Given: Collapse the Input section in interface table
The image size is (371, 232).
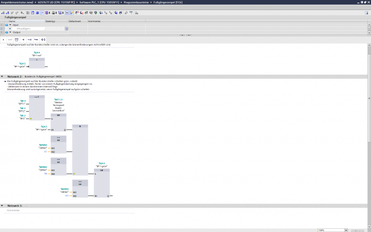Looking at the screenshot, I should tap(9, 25).
